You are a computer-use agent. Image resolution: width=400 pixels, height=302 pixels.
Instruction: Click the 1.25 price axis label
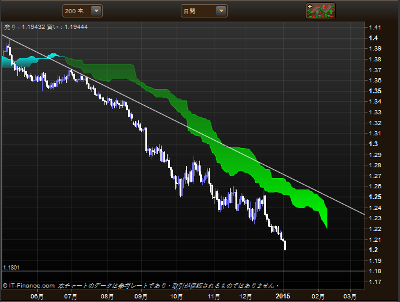coord(375,197)
